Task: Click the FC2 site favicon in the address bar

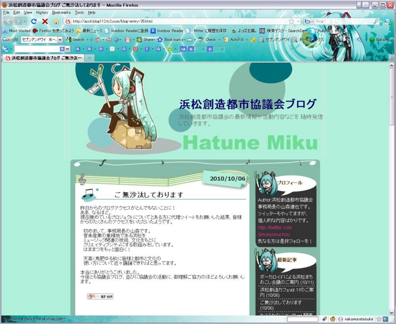Action: click(x=68, y=21)
